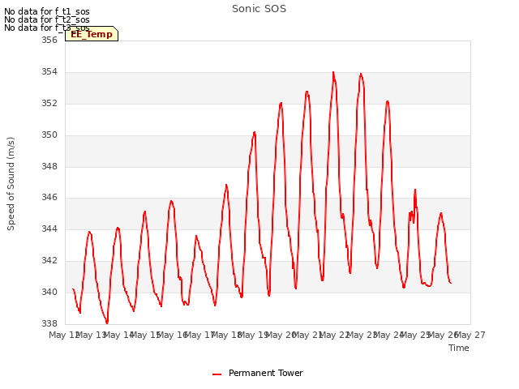This screenshot has width=519, height=389.
Task: Click the 356 y-axis tick label
Action: 49,40
